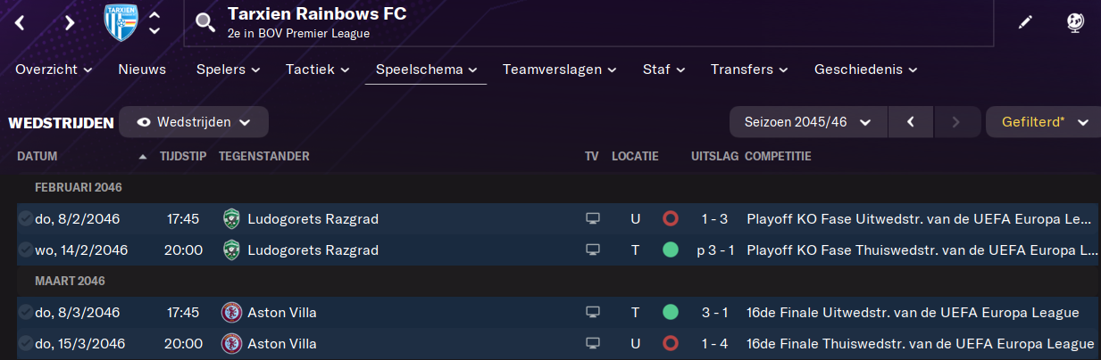Sort by the Datum column header

point(38,157)
